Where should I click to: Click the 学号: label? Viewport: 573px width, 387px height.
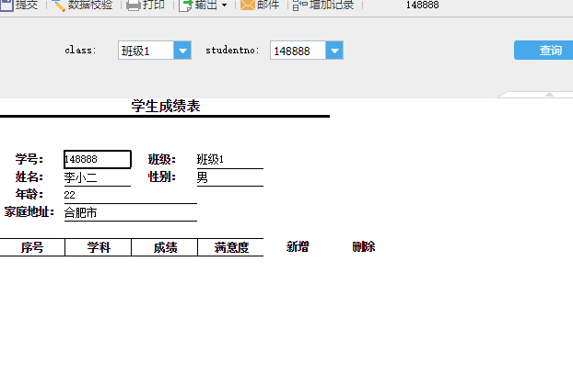click(29, 159)
